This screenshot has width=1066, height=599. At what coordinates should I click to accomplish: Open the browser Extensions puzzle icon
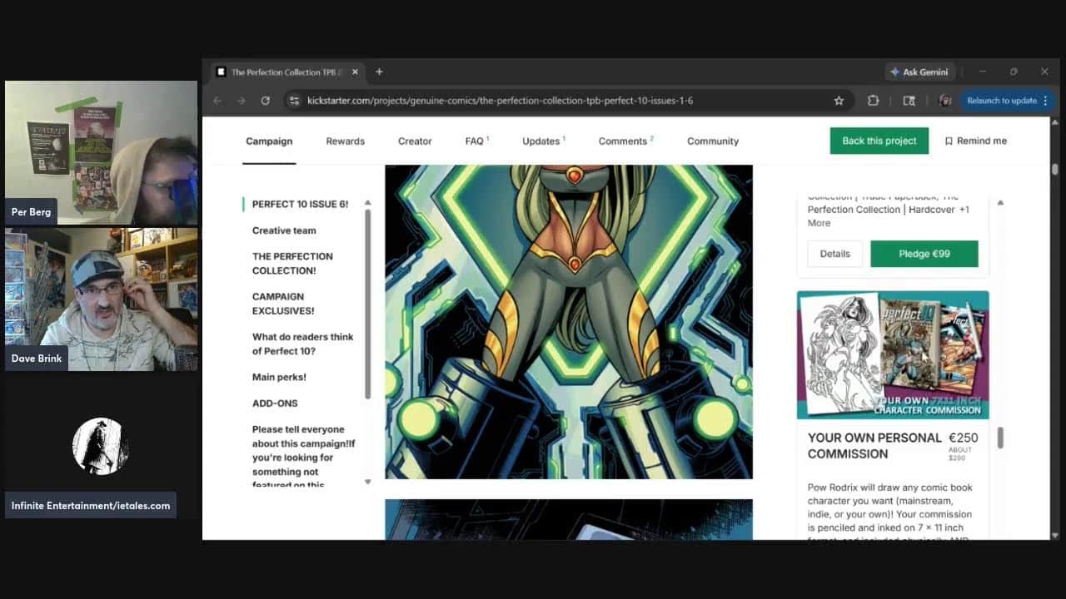click(873, 101)
